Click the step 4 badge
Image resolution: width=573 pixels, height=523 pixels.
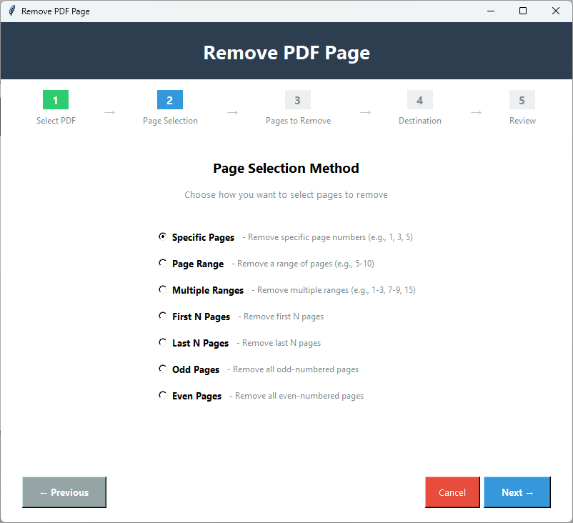[419, 100]
